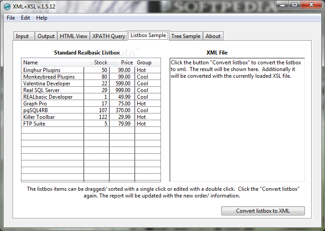
Task: Click stock value 122 for Killer Toolbar
Action: tap(103, 117)
